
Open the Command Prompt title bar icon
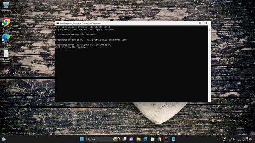[x=57, y=23]
